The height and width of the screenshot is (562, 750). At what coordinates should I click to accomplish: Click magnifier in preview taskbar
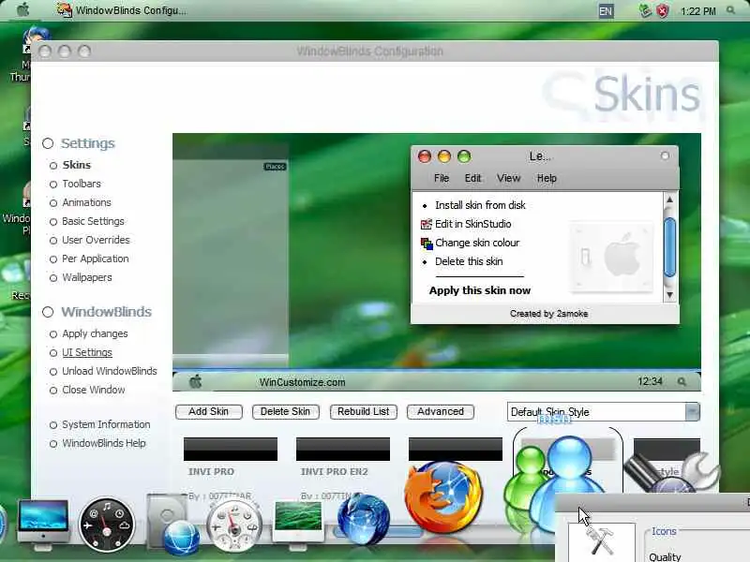click(x=682, y=382)
